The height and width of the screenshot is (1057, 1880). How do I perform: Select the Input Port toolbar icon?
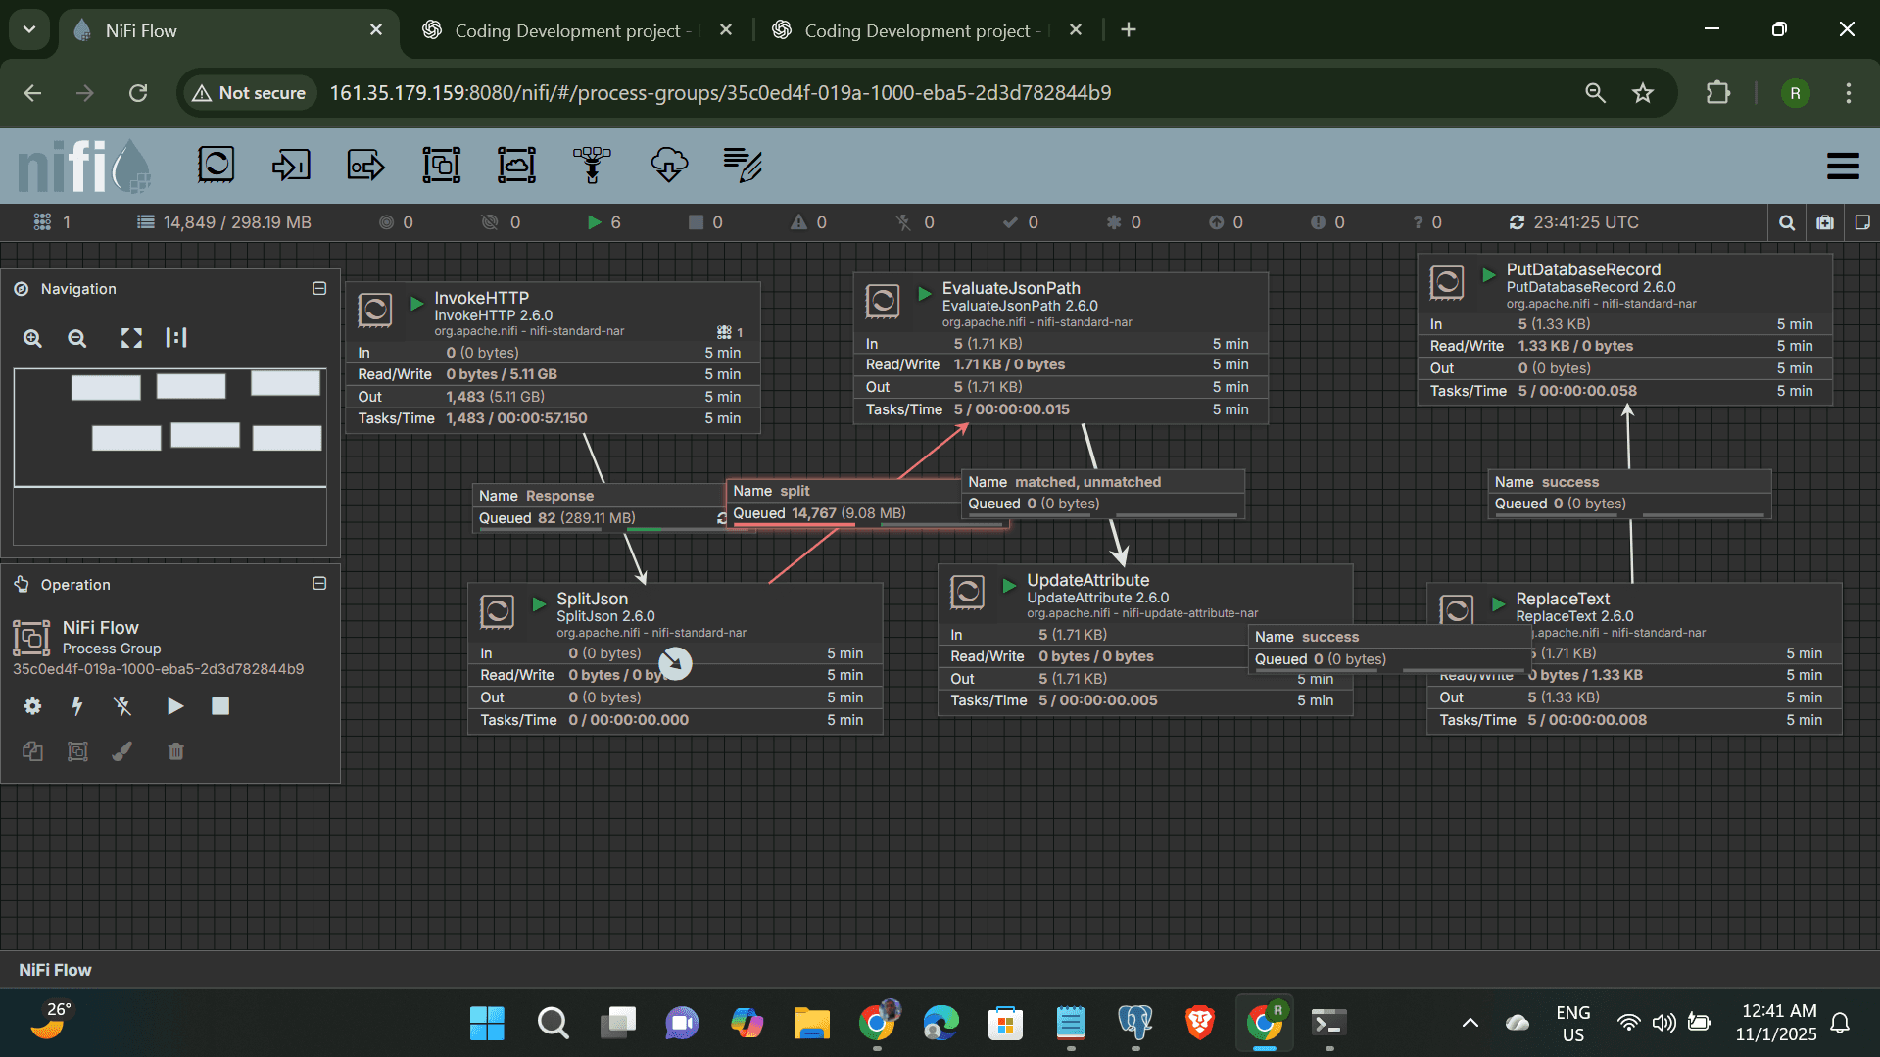[291, 165]
